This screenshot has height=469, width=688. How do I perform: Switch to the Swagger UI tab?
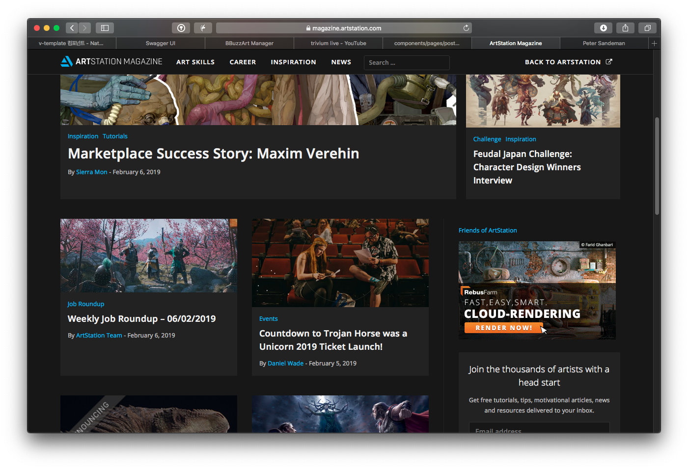(161, 43)
